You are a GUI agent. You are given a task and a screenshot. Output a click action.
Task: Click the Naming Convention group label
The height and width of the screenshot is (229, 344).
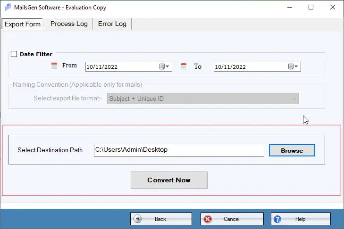click(x=77, y=85)
